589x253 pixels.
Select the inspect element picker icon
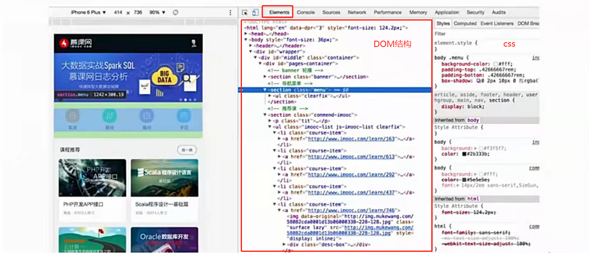tap(245, 13)
